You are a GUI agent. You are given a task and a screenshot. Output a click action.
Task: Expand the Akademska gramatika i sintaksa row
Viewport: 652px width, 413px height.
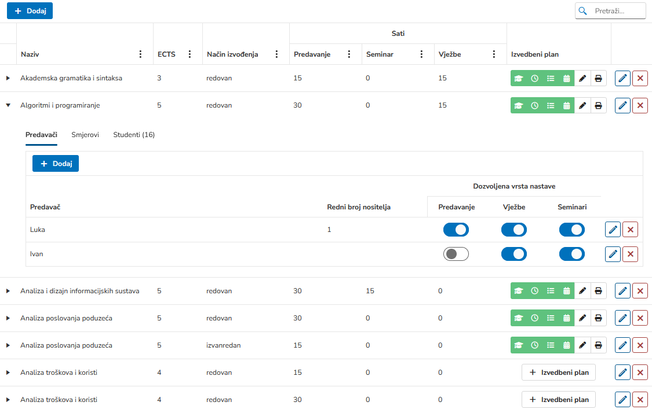click(8, 78)
